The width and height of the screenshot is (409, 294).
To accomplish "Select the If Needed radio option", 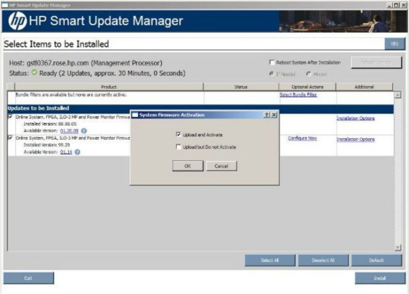I will [272, 74].
